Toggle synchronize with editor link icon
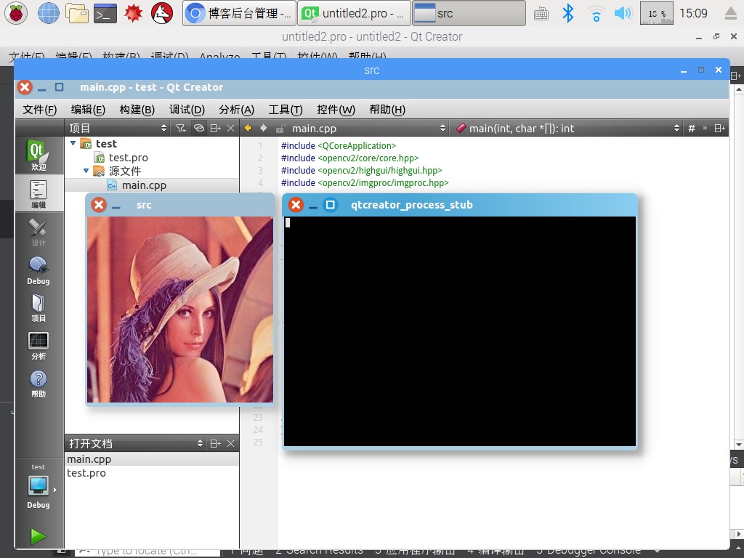Screen dimensions: 744x558 click(x=199, y=128)
